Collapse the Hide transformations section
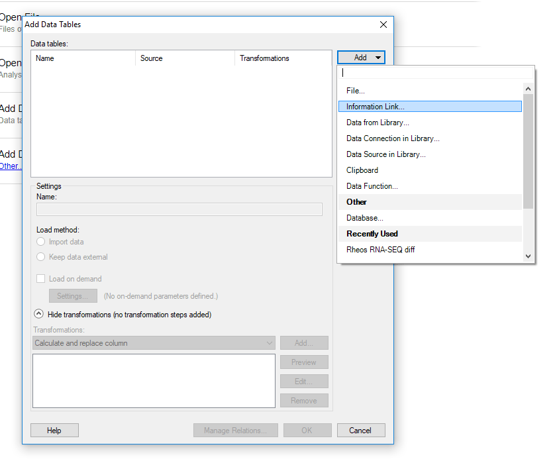The height and width of the screenshot is (467, 557). point(38,315)
